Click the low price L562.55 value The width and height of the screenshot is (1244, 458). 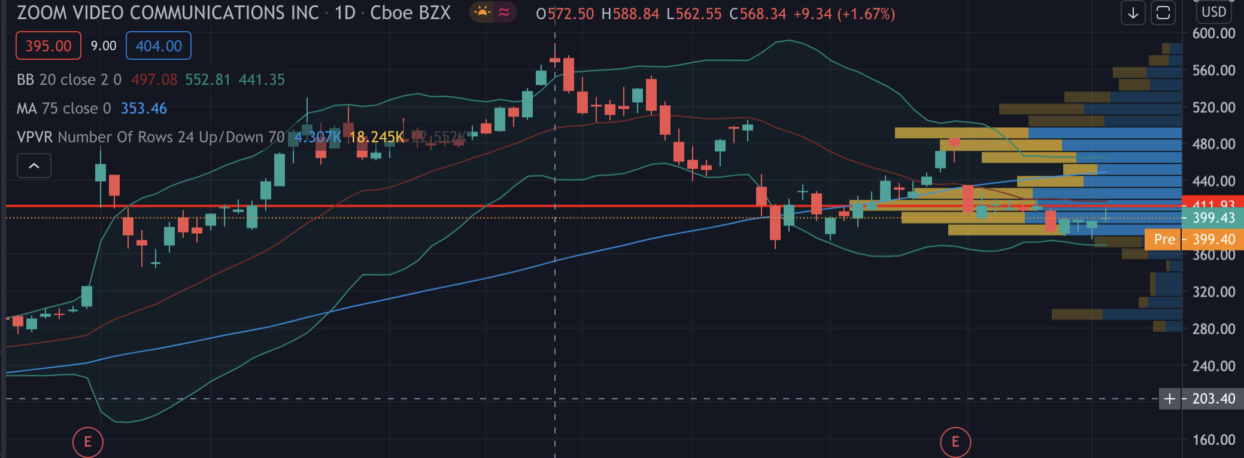coord(694,14)
